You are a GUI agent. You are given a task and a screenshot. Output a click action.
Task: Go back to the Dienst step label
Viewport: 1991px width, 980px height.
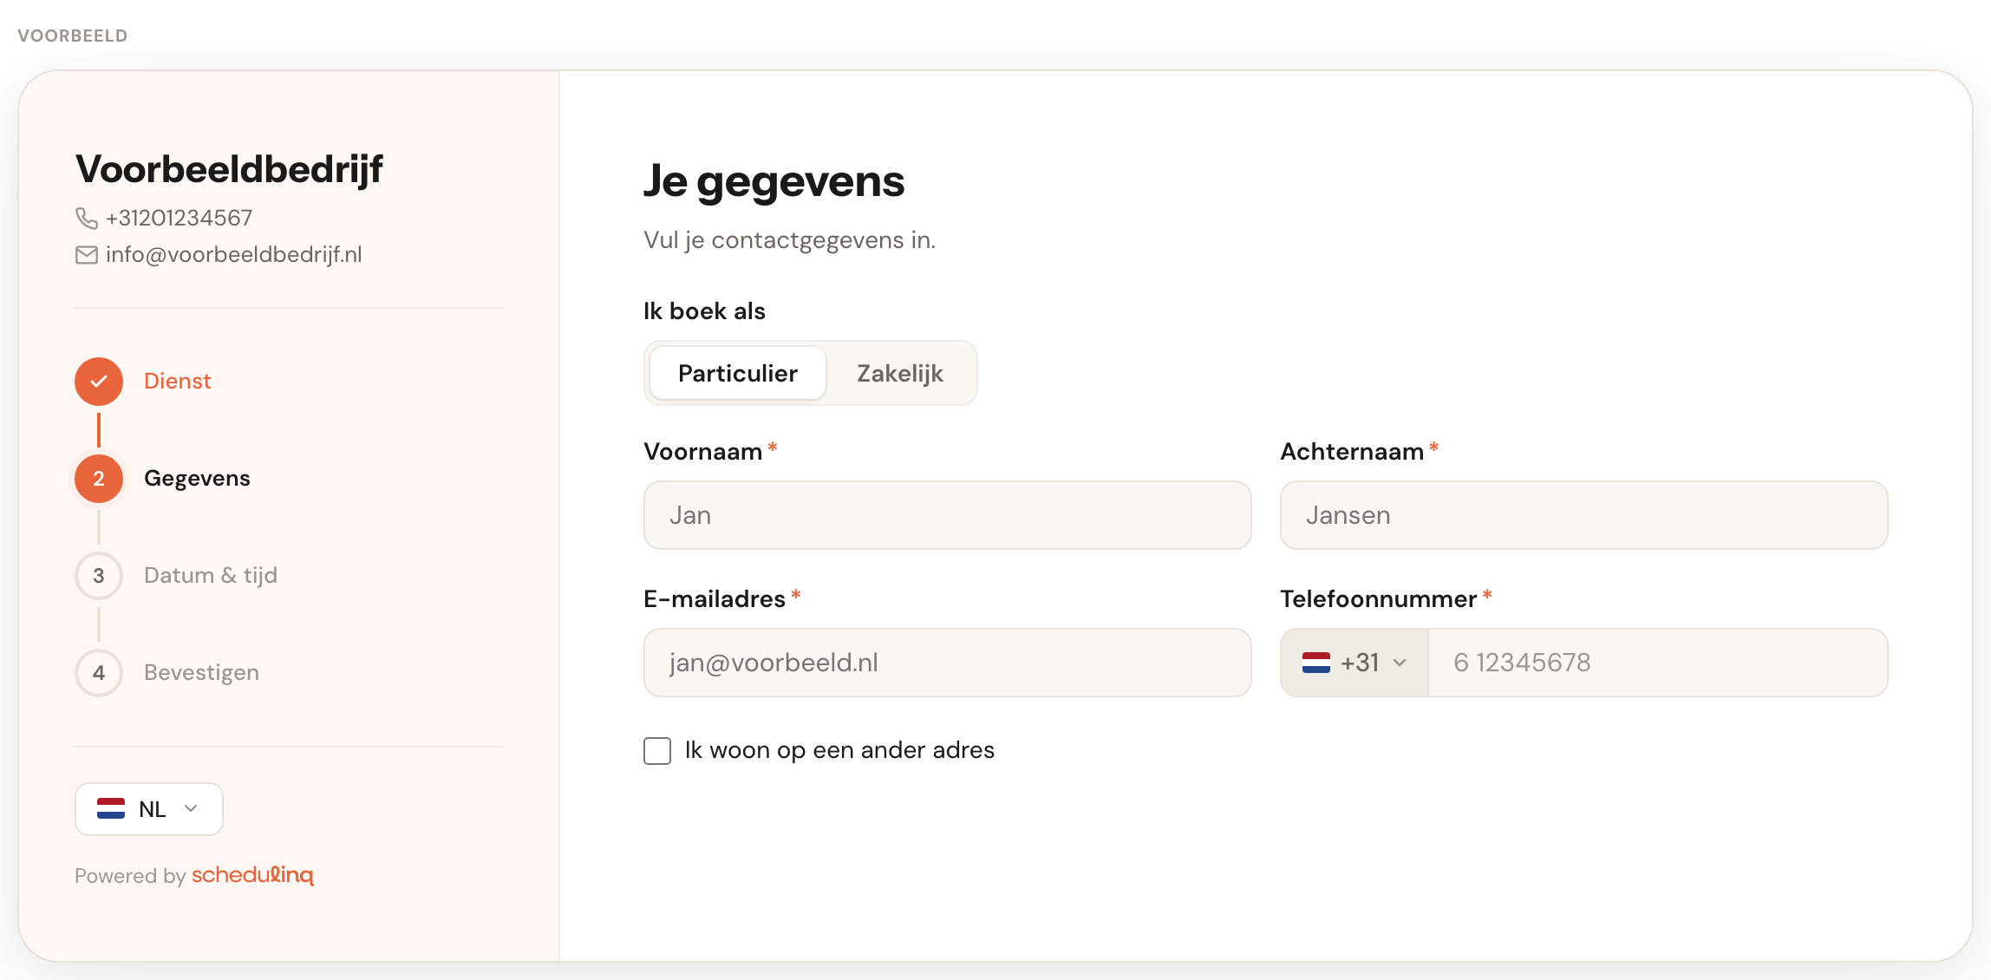click(178, 382)
